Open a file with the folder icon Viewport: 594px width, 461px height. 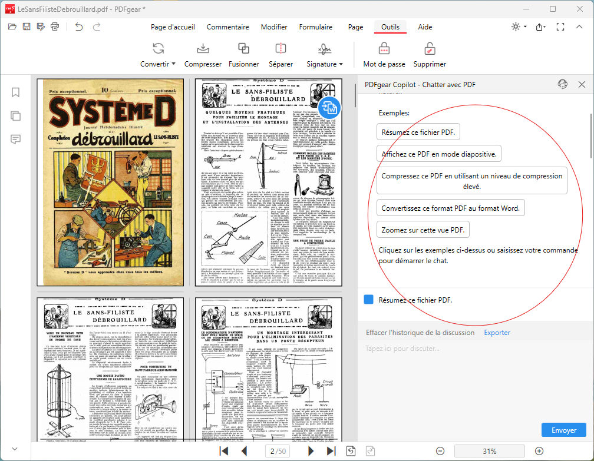tap(12, 26)
